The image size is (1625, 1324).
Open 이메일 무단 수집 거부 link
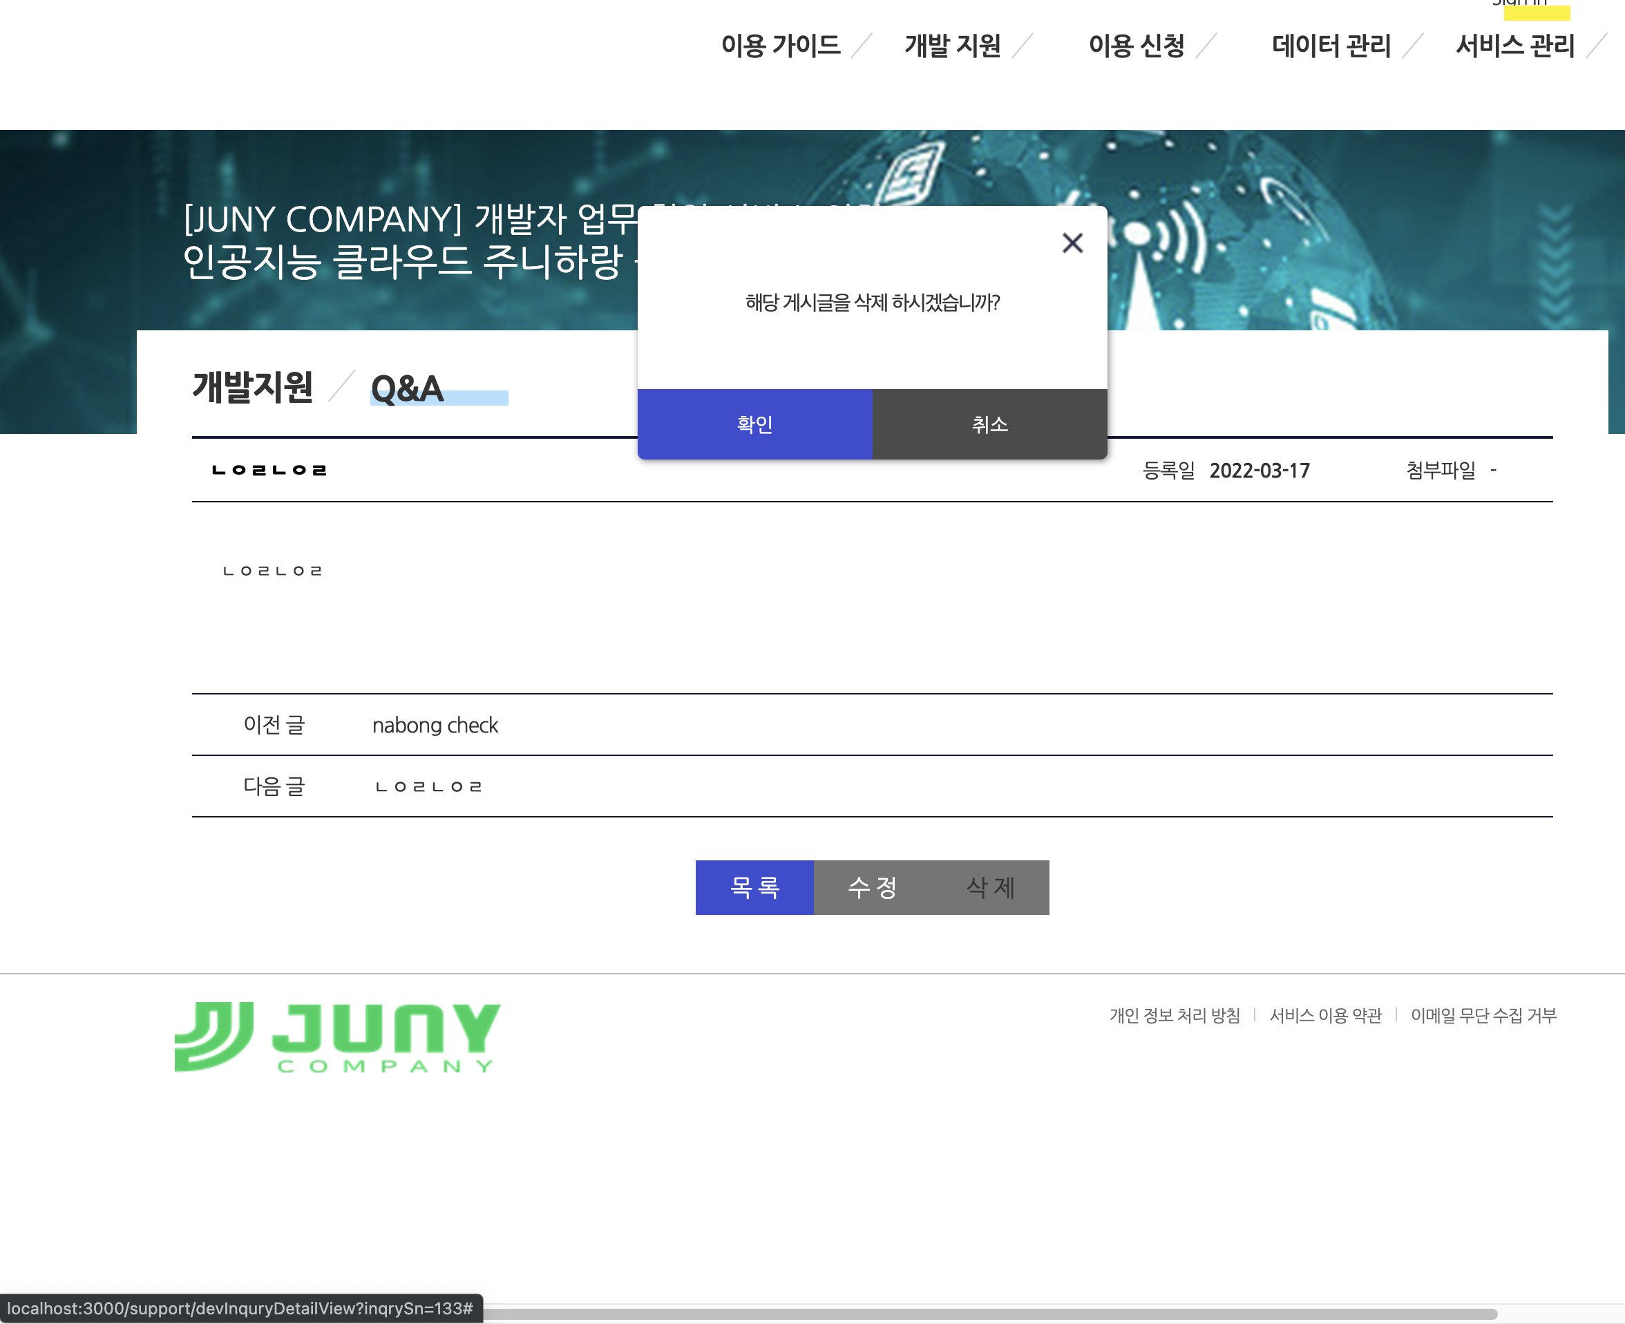tap(1483, 1015)
